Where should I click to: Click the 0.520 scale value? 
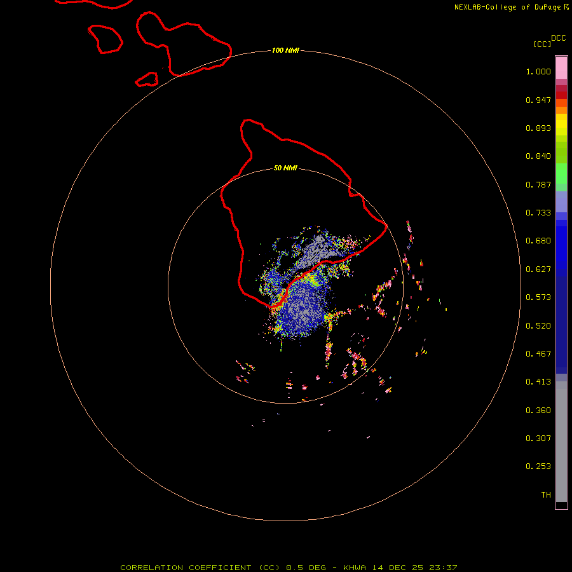(x=538, y=326)
